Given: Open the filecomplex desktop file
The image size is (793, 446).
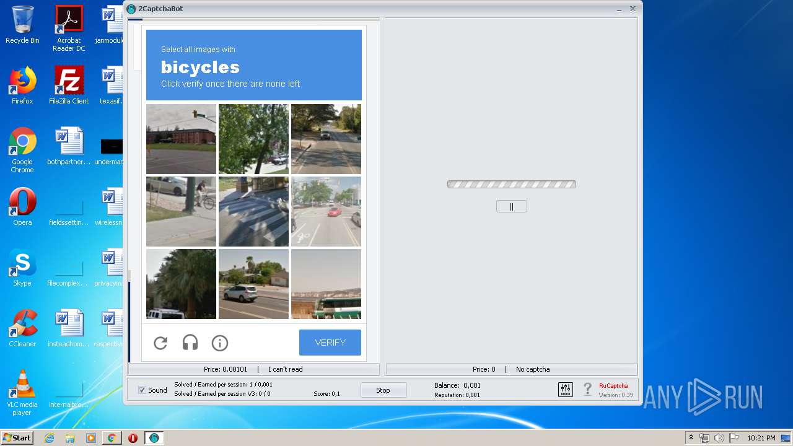Looking at the screenshot, I should tap(69, 268).
